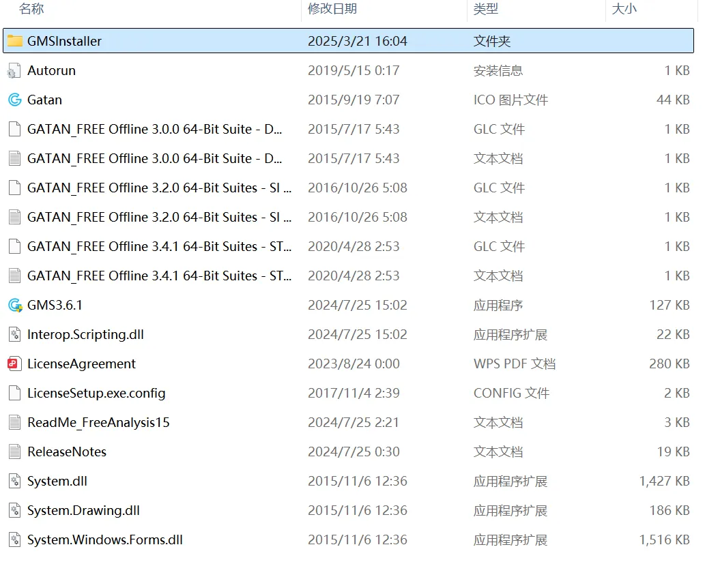Click the ReleaseNotes document icon
This screenshot has width=705, height=562.
pyautogui.click(x=15, y=452)
